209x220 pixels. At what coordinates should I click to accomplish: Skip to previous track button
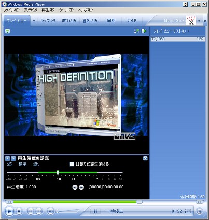point(31,211)
